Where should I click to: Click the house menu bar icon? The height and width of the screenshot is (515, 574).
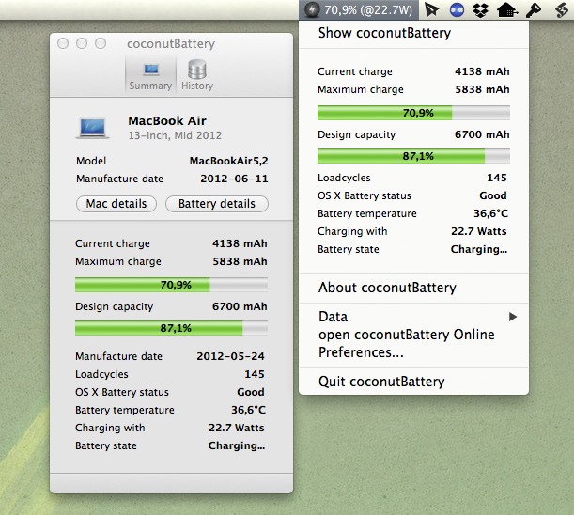[507, 10]
